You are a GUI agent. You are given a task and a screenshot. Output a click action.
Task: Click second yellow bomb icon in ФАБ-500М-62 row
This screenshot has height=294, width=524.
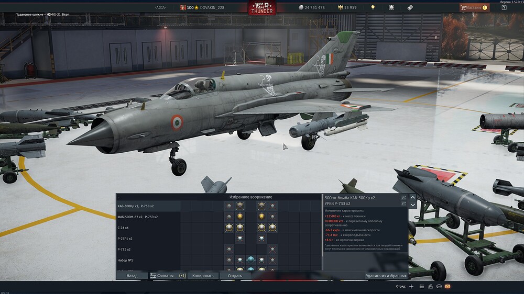pos(261,217)
